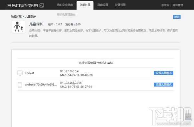
Task: Click the publisher text 发行者：360
Action: [73, 24]
